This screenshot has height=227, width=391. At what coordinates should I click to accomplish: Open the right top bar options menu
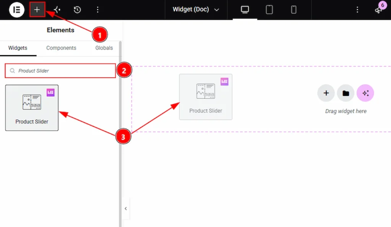click(357, 10)
